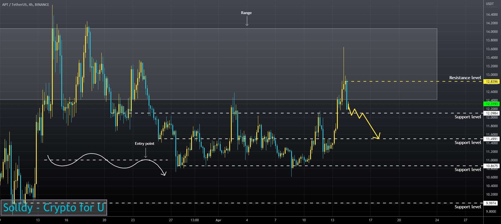This screenshot has height=224, width=501.
Task: Click the 24 date label on time axis
Action: 437,220
